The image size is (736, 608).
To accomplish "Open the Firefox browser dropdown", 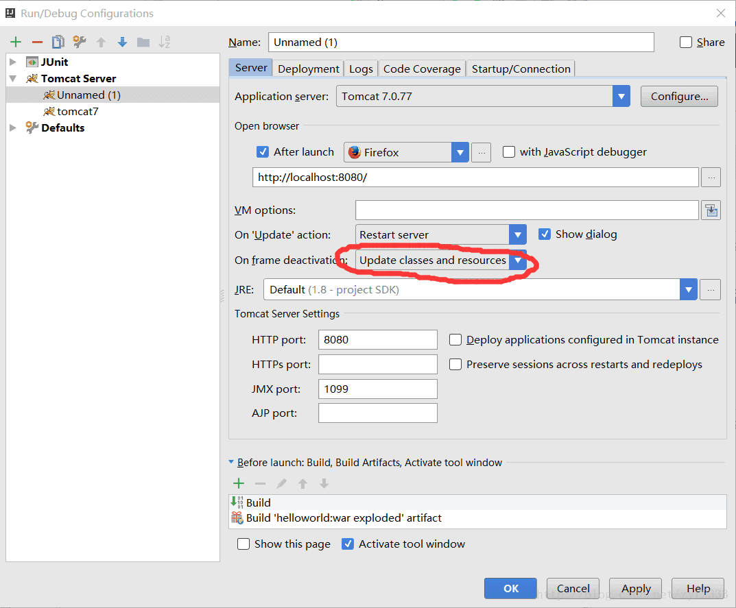I will pyautogui.click(x=460, y=152).
